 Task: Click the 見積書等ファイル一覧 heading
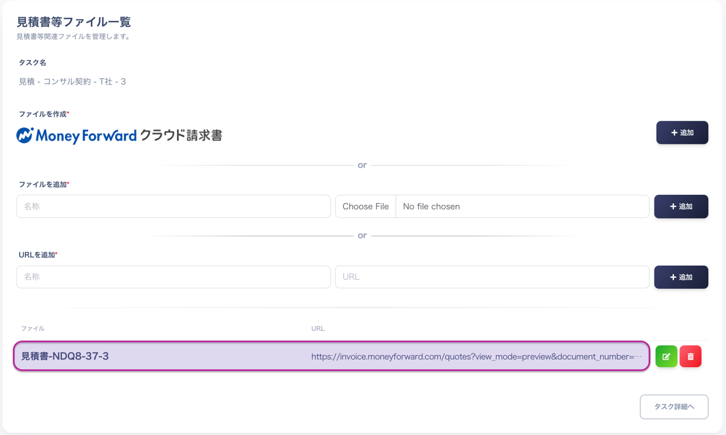pyautogui.click(x=74, y=22)
